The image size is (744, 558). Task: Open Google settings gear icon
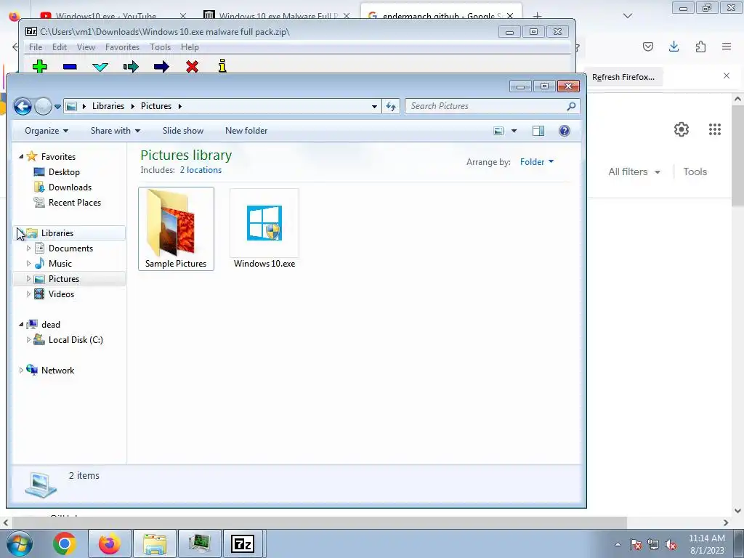[x=682, y=129]
